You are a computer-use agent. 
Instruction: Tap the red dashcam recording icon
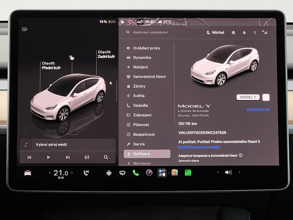point(130,22)
